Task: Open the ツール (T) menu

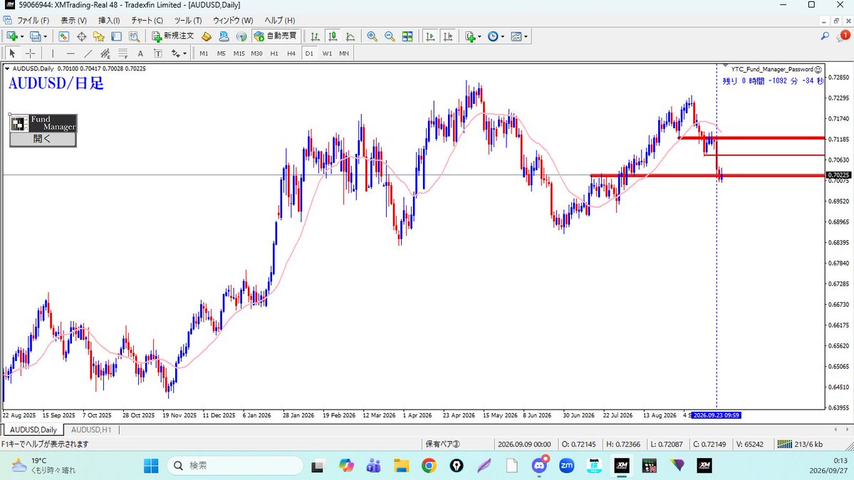Action: 188,21
